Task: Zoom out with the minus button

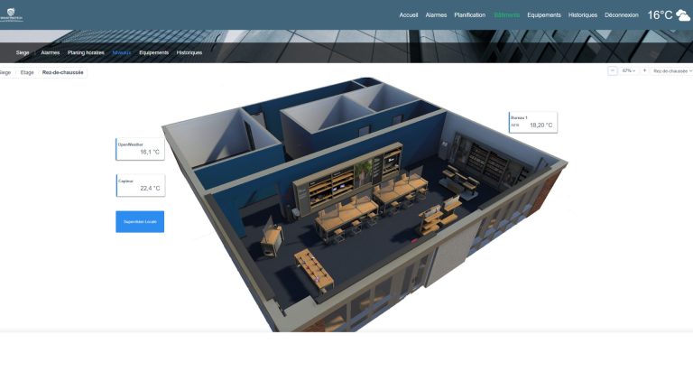Action: [612, 70]
